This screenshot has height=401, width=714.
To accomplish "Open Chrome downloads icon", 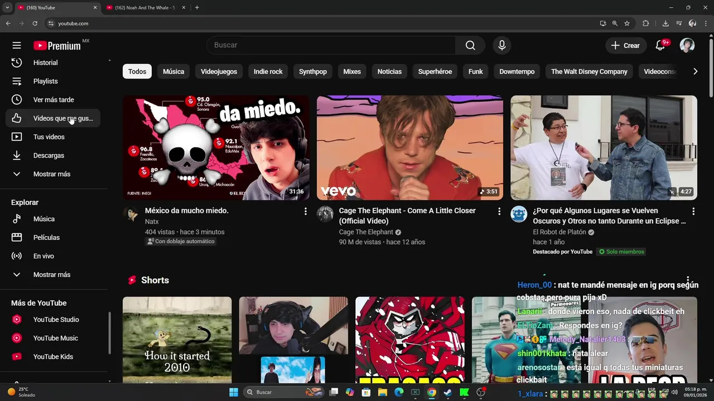I will coord(665,23).
